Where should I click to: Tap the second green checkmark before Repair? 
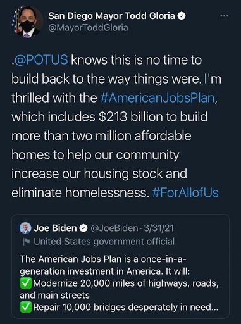coord(26,308)
